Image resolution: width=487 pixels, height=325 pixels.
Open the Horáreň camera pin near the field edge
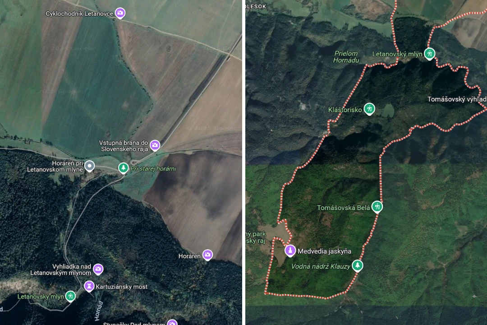click(x=207, y=255)
